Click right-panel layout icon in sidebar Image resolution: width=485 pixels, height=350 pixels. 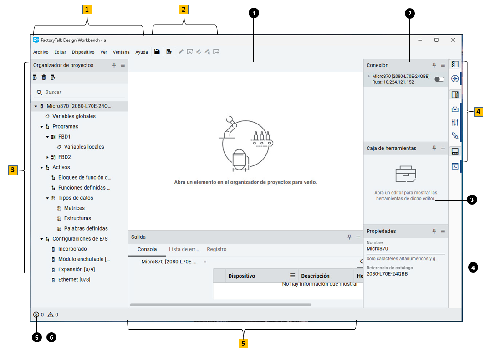pos(454,94)
